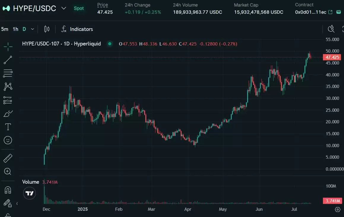The image size is (344, 217).
Task: Toggle the green symbol status dot
Action: 110,43
